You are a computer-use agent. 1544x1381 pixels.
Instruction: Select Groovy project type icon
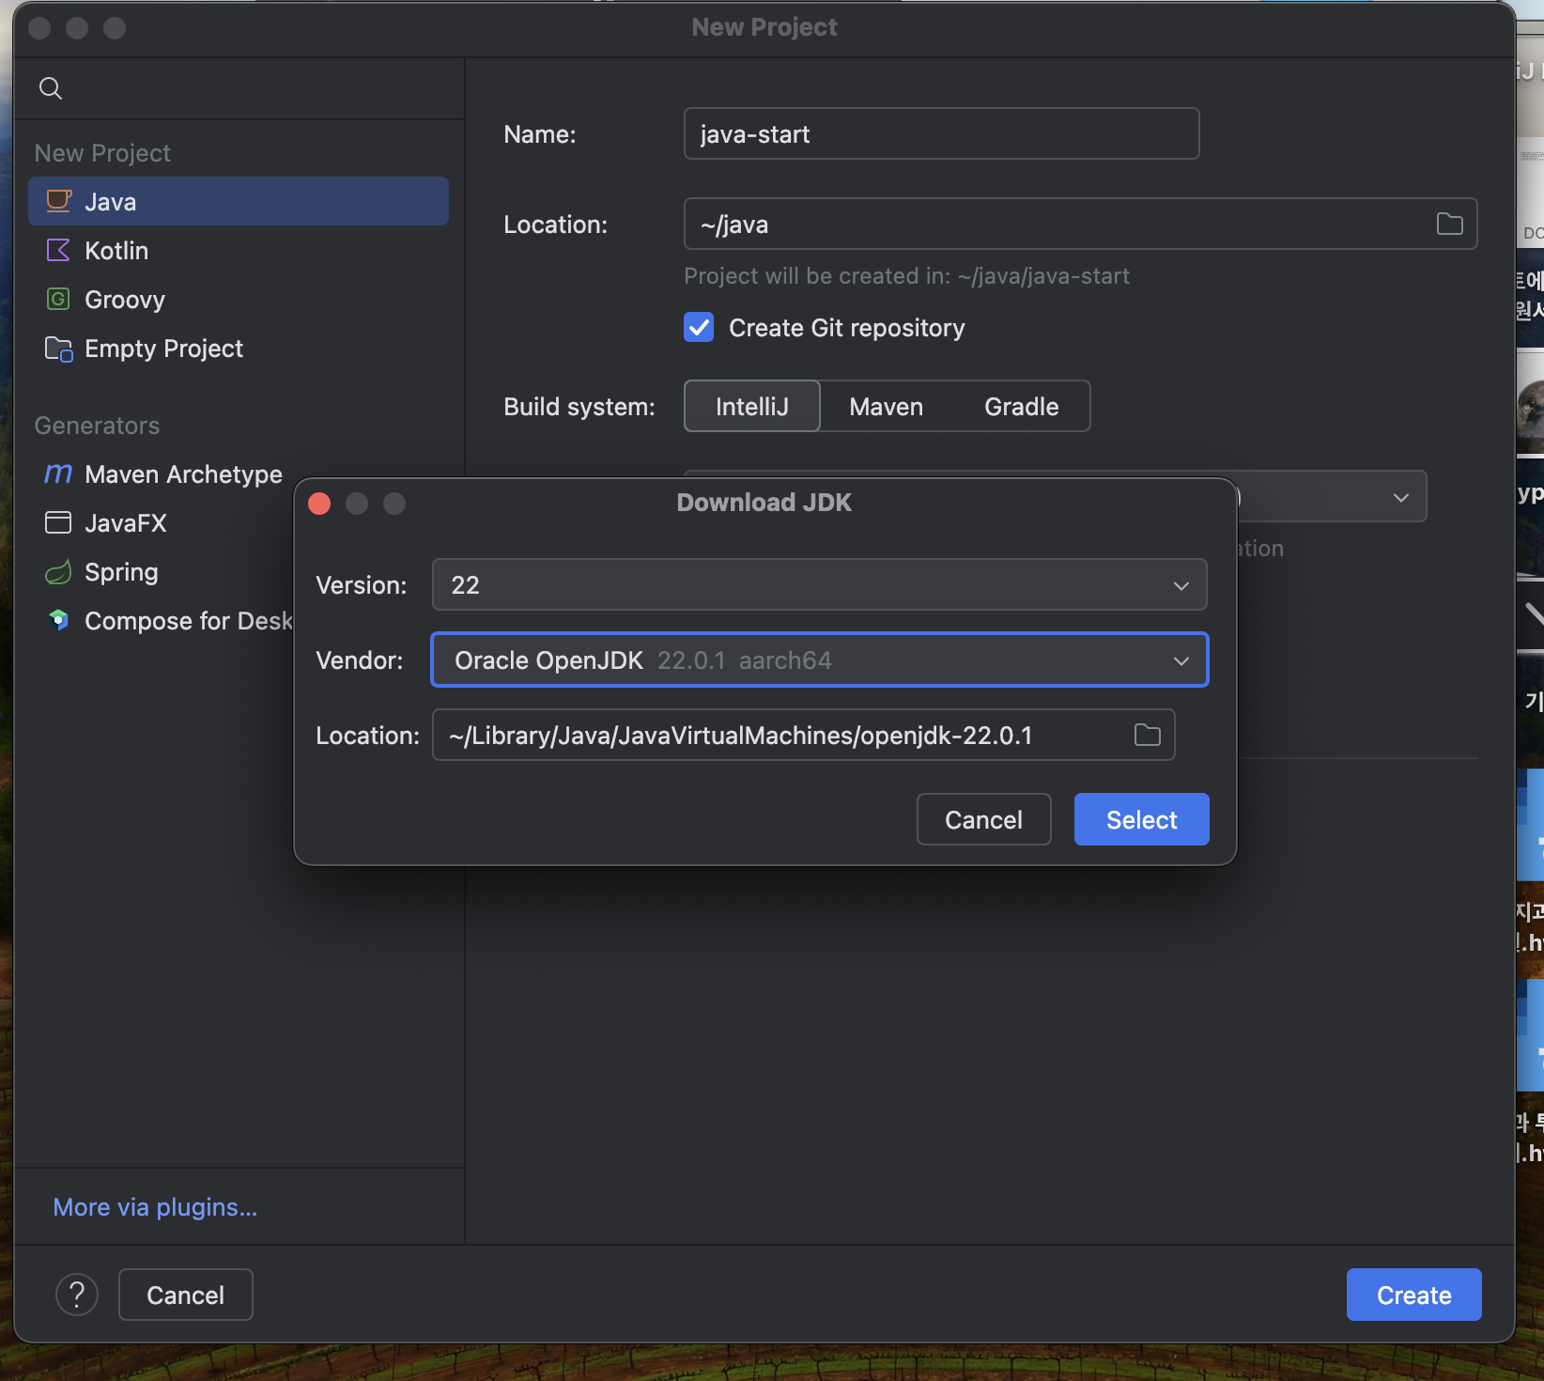58,299
